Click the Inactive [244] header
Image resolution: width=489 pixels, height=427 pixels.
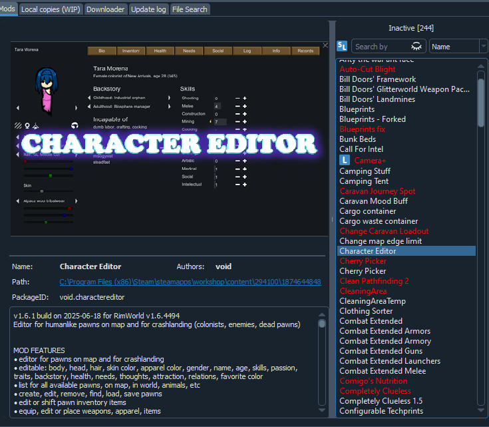(411, 28)
